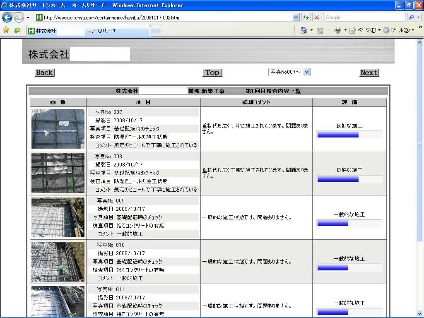
Task: Click the Add to Favorites icon
Action: [17, 30]
